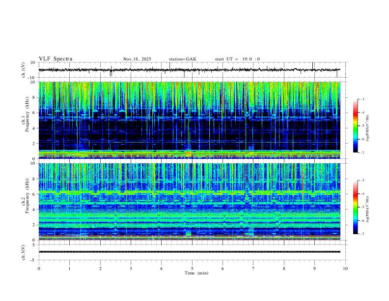Click the time axis tick label '10'

point(345,269)
